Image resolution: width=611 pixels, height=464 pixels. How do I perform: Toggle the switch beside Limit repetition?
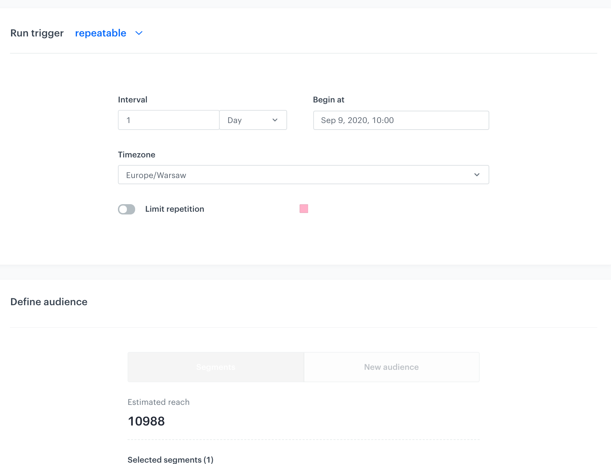tap(126, 209)
